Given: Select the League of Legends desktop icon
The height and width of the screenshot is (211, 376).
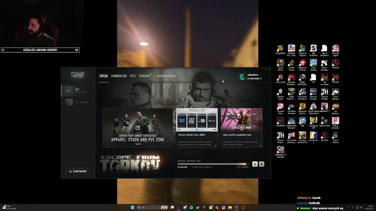Looking at the screenshot, I should pyautogui.click(x=302, y=50).
